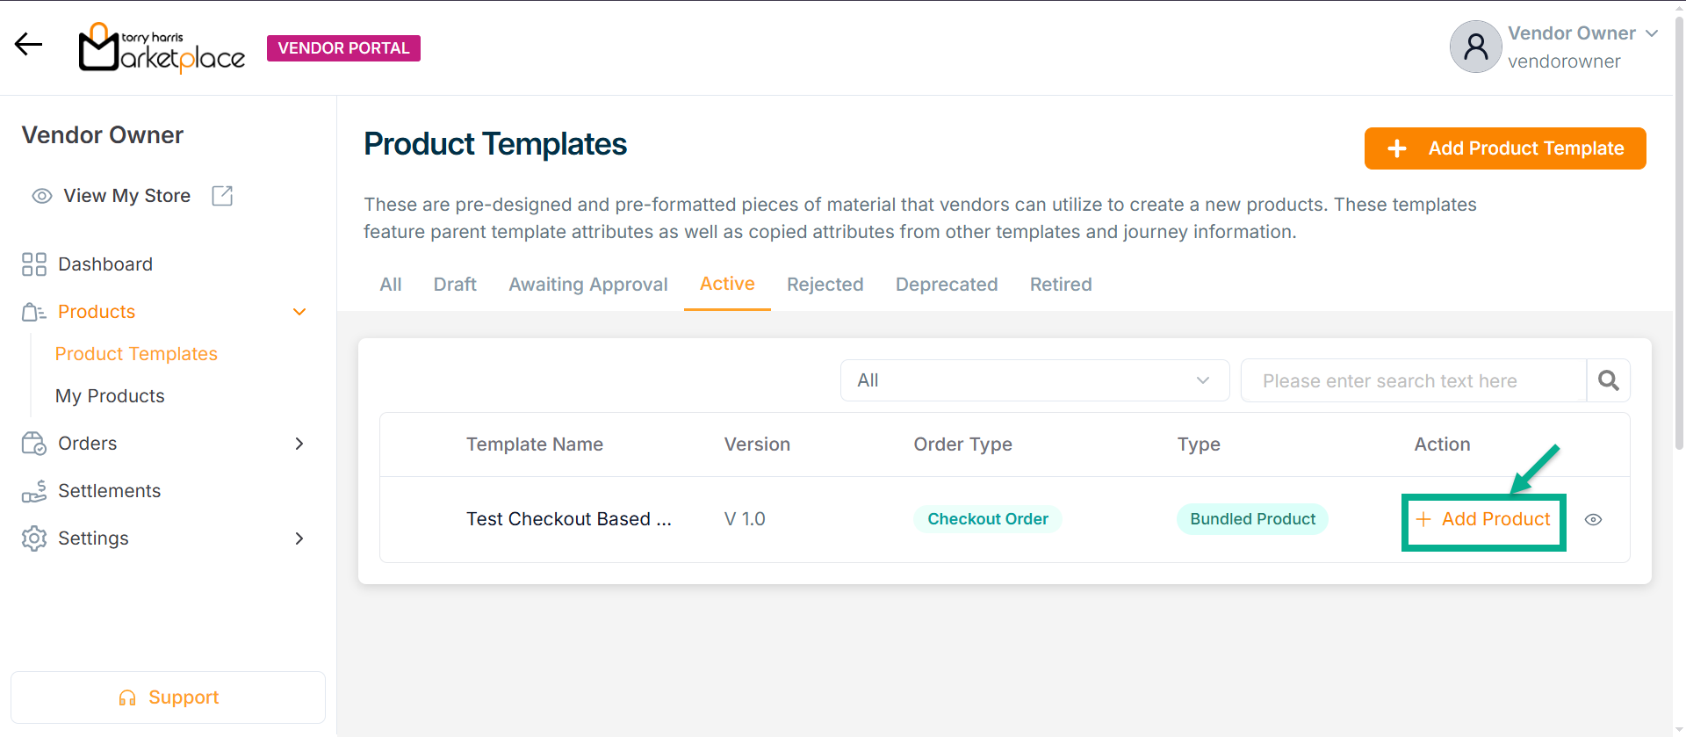Screen dimensions: 1686x737
Task: Click the Torry Harris Marketplace logo
Action: [162, 48]
